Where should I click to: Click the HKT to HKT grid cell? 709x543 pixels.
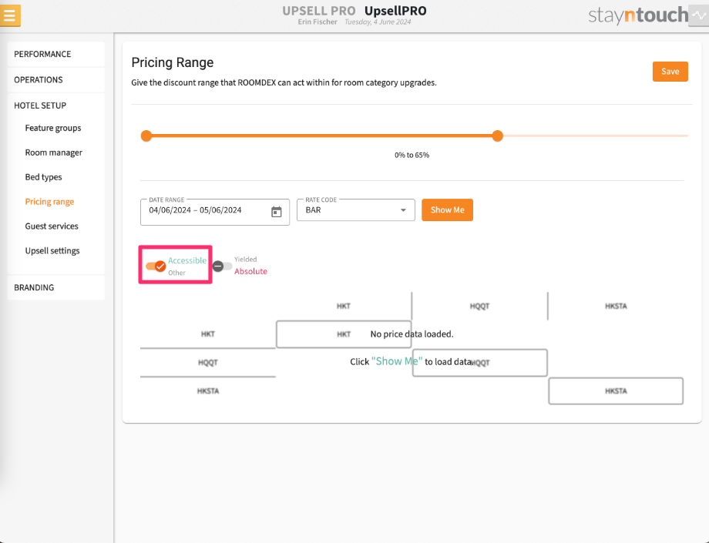tap(344, 334)
